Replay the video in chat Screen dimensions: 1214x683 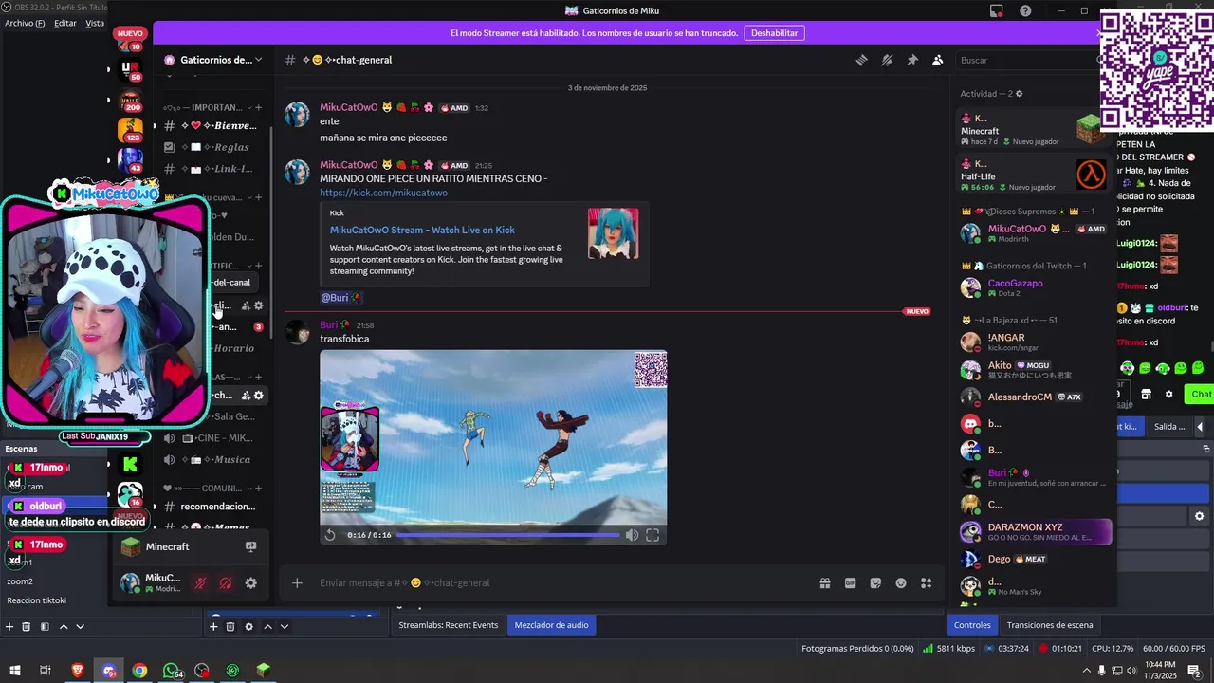(330, 535)
